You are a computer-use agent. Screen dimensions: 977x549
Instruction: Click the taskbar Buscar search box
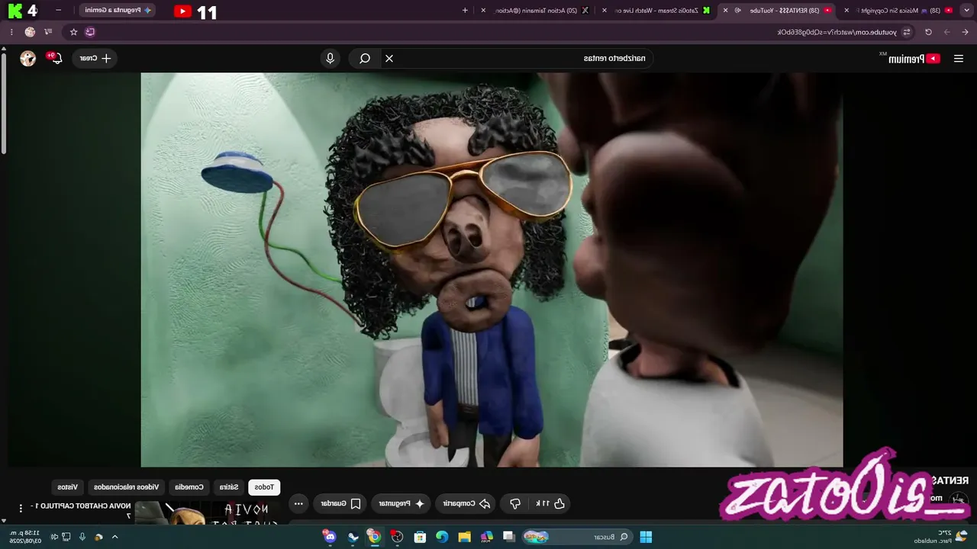tap(576, 537)
